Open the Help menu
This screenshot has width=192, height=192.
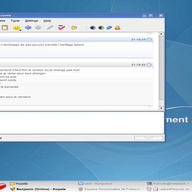click(x=47, y=21)
